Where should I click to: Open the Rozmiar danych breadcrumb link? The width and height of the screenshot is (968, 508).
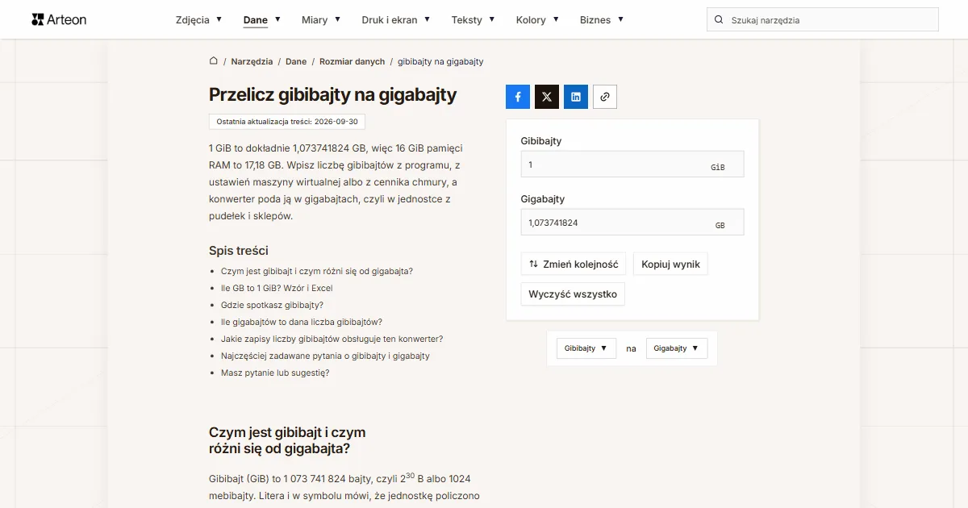pyautogui.click(x=353, y=61)
